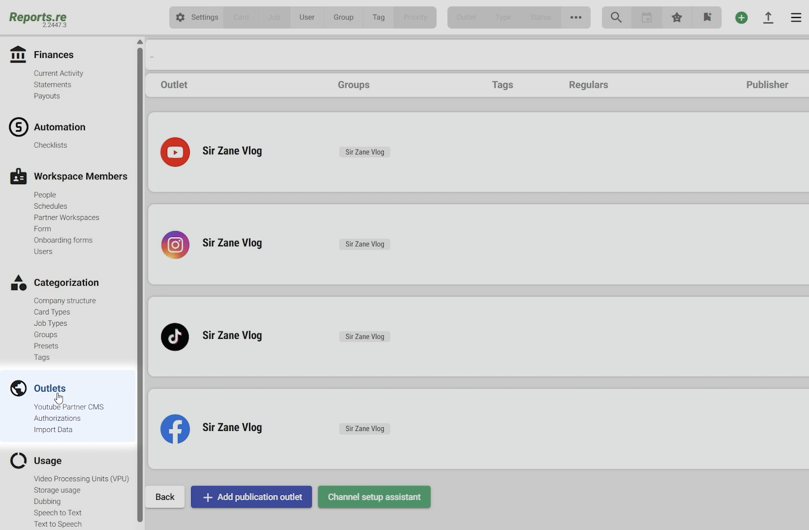Click the star favorites icon
The width and height of the screenshot is (809, 530).
[677, 18]
